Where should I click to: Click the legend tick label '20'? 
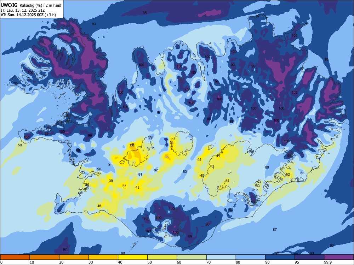pyautogui.click(x=61, y=262)
